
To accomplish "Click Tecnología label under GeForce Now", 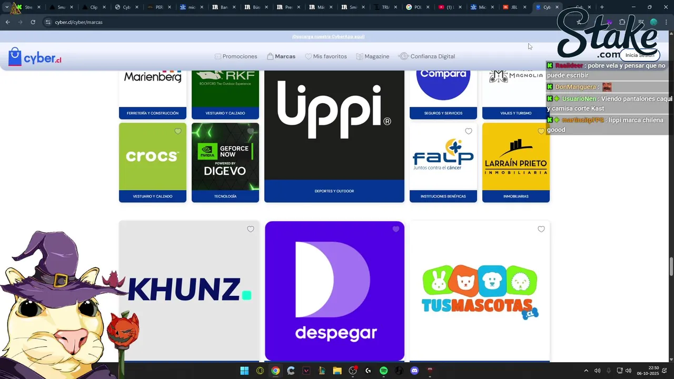I will coord(225,196).
